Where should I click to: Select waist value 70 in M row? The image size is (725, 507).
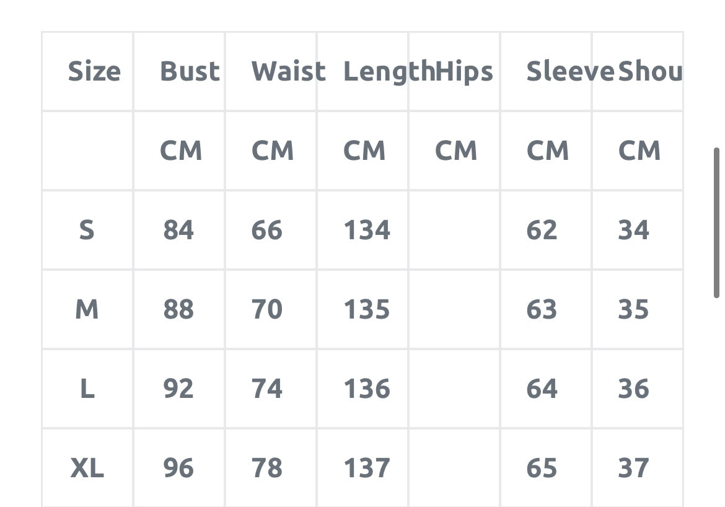[267, 309]
